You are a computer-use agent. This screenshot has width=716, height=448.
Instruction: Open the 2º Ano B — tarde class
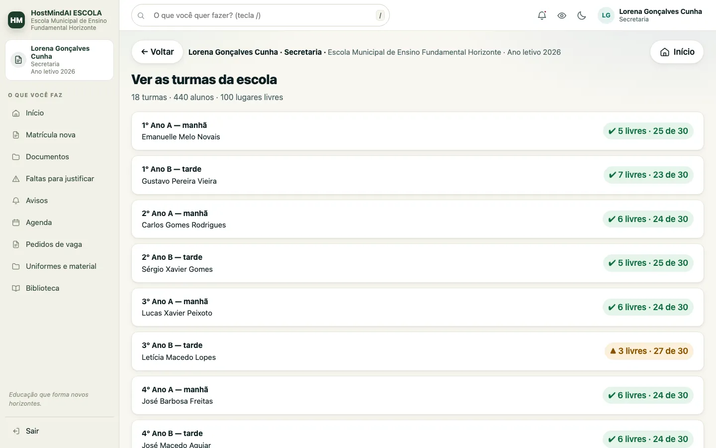pyautogui.click(x=418, y=263)
